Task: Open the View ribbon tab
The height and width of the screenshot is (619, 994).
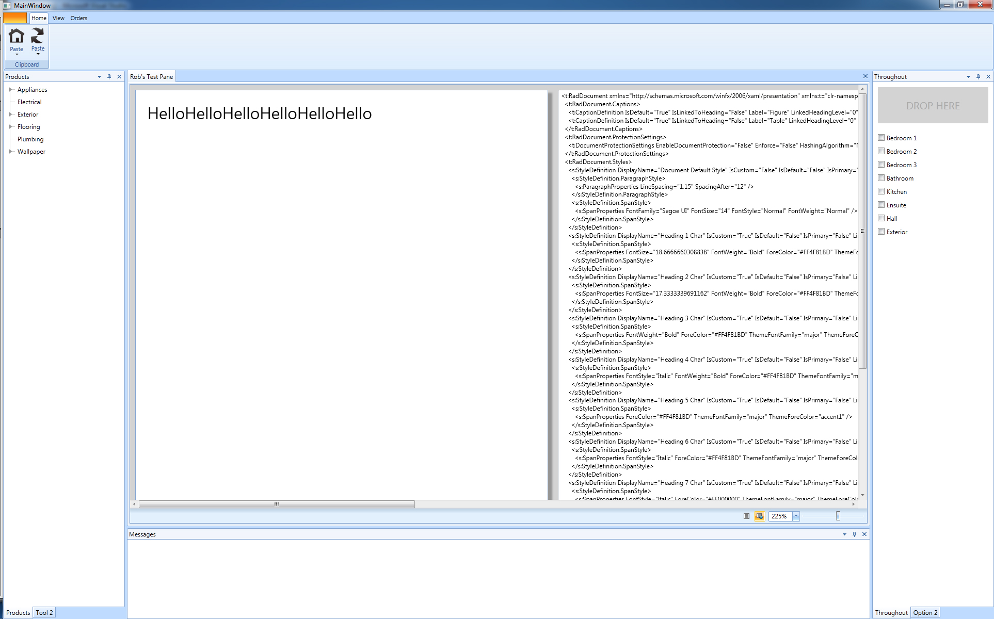Action: [58, 18]
